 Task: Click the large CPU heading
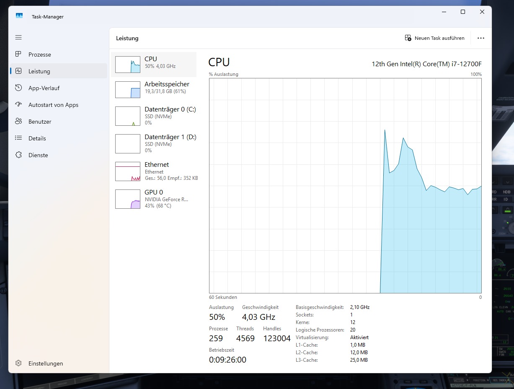coord(219,62)
